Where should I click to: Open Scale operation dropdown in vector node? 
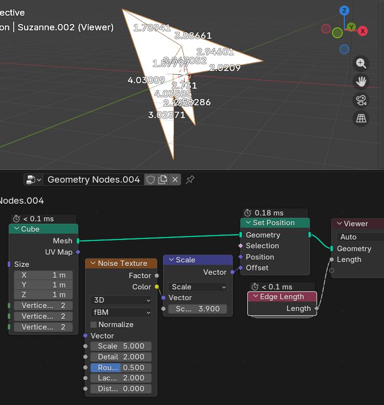[197, 287]
